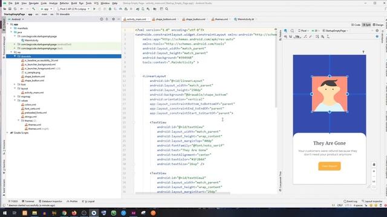Open the default margins dropdown in design toolbar
Screen dimensions: 387x217
click(x=298, y=36)
